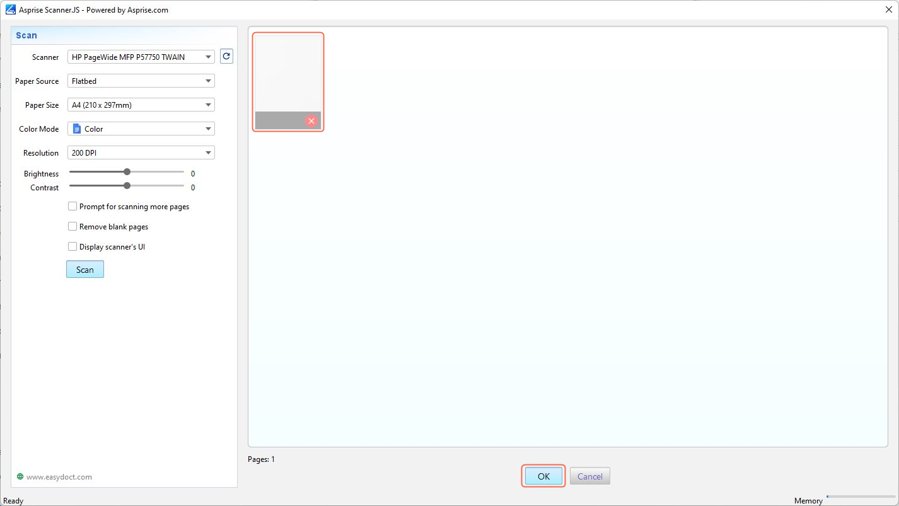This screenshot has width=899, height=506.
Task: Refresh the scanner list
Action: pyautogui.click(x=226, y=57)
